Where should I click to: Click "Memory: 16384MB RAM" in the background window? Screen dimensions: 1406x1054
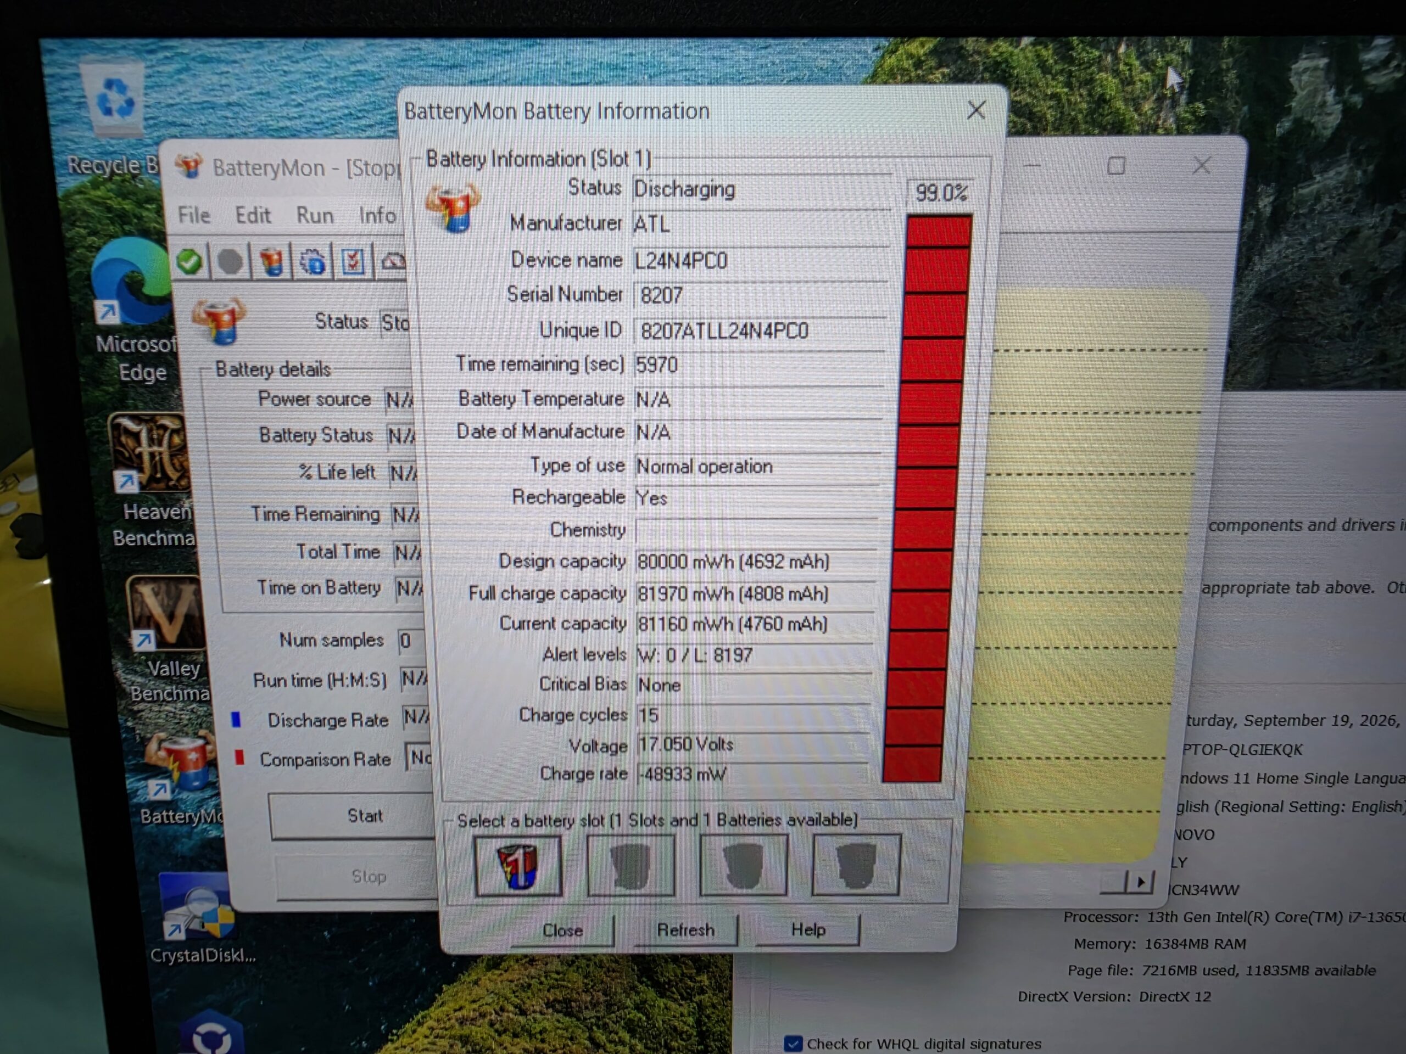[x=1159, y=944]
